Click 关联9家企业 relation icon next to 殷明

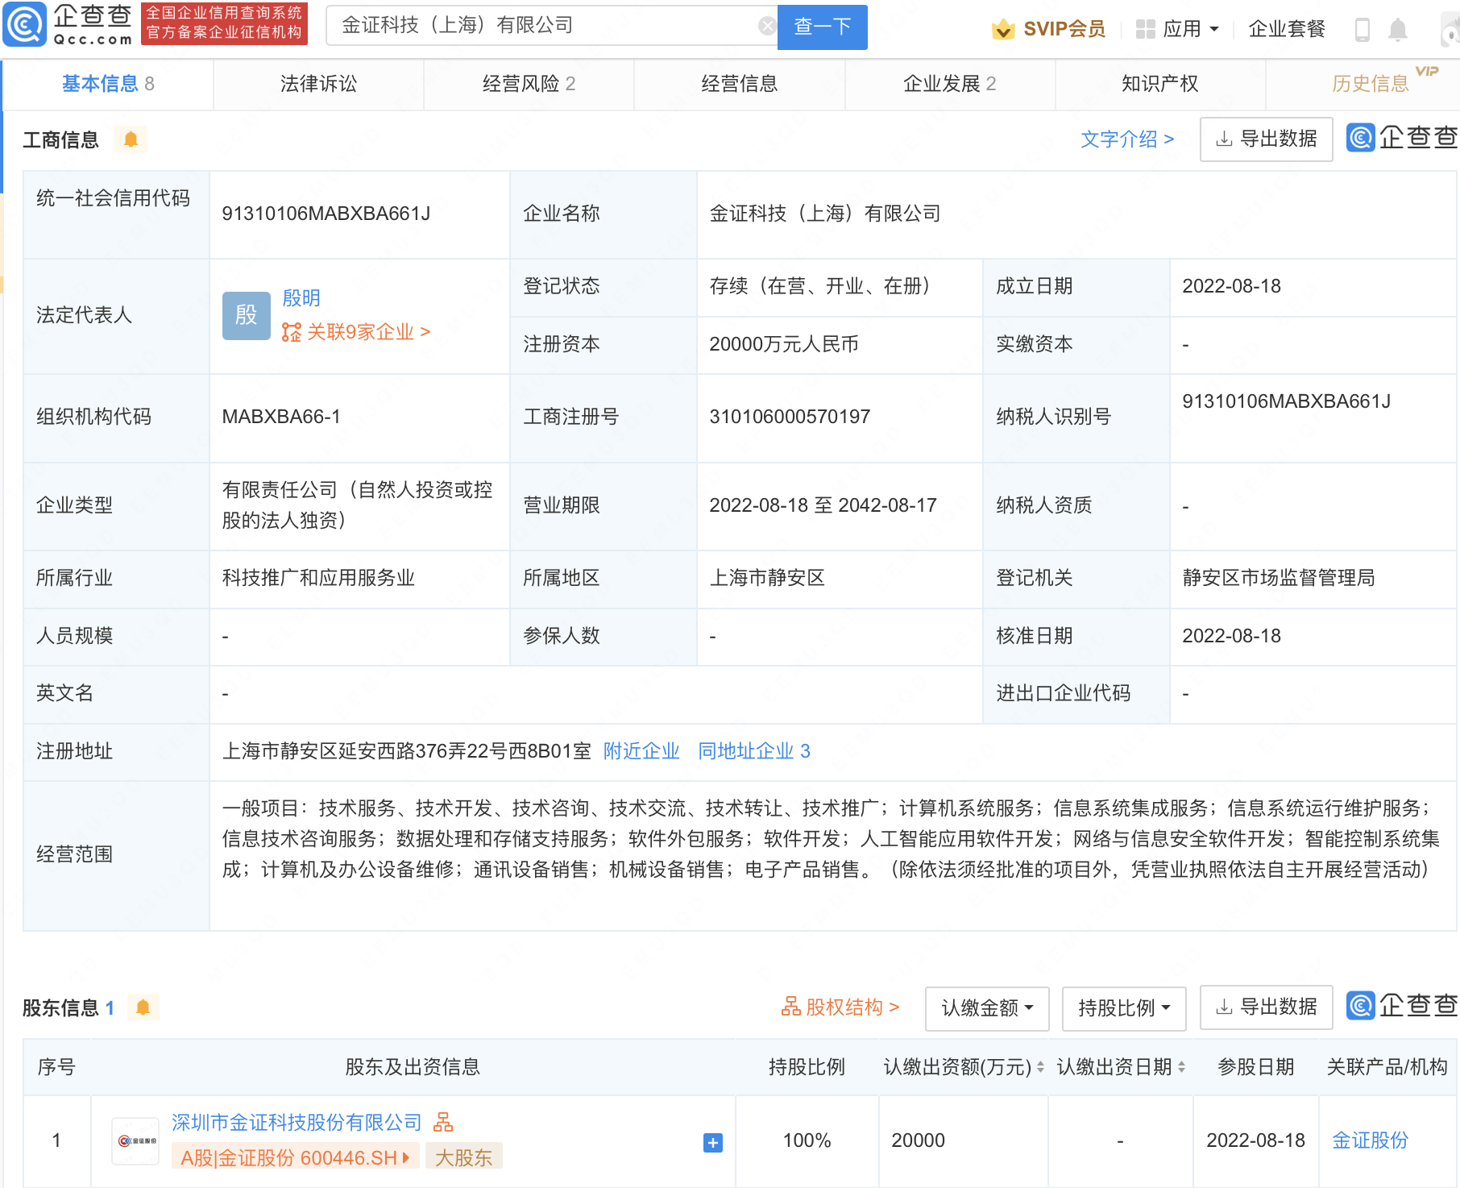click(x=292, y=331)
